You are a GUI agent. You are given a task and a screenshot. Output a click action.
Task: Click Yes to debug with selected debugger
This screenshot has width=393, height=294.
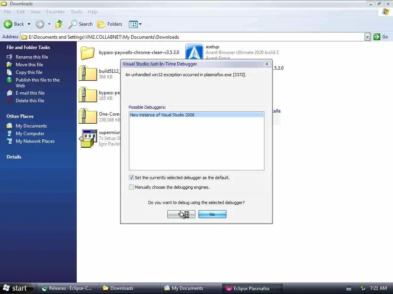181,214
